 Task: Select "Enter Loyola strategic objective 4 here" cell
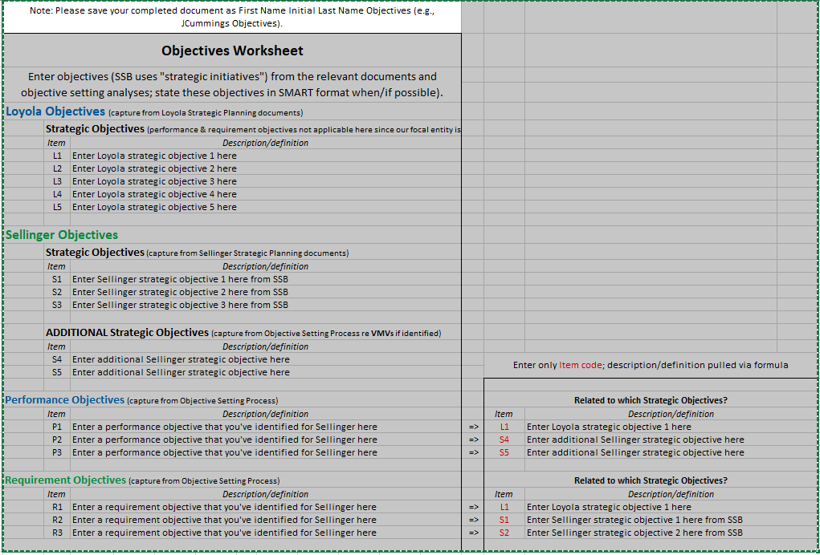click(266, 194)
